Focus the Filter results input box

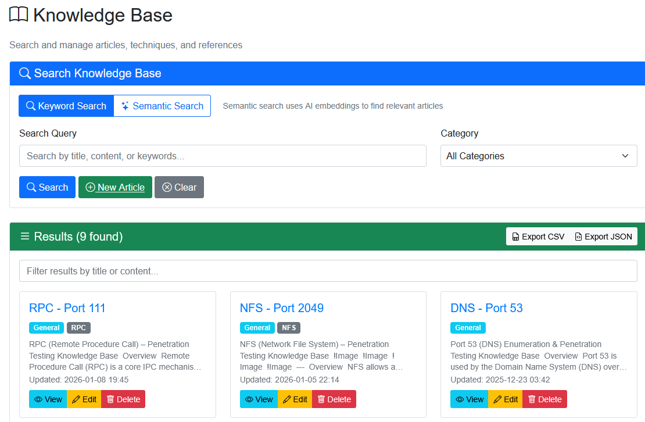(x=328, y=271)
